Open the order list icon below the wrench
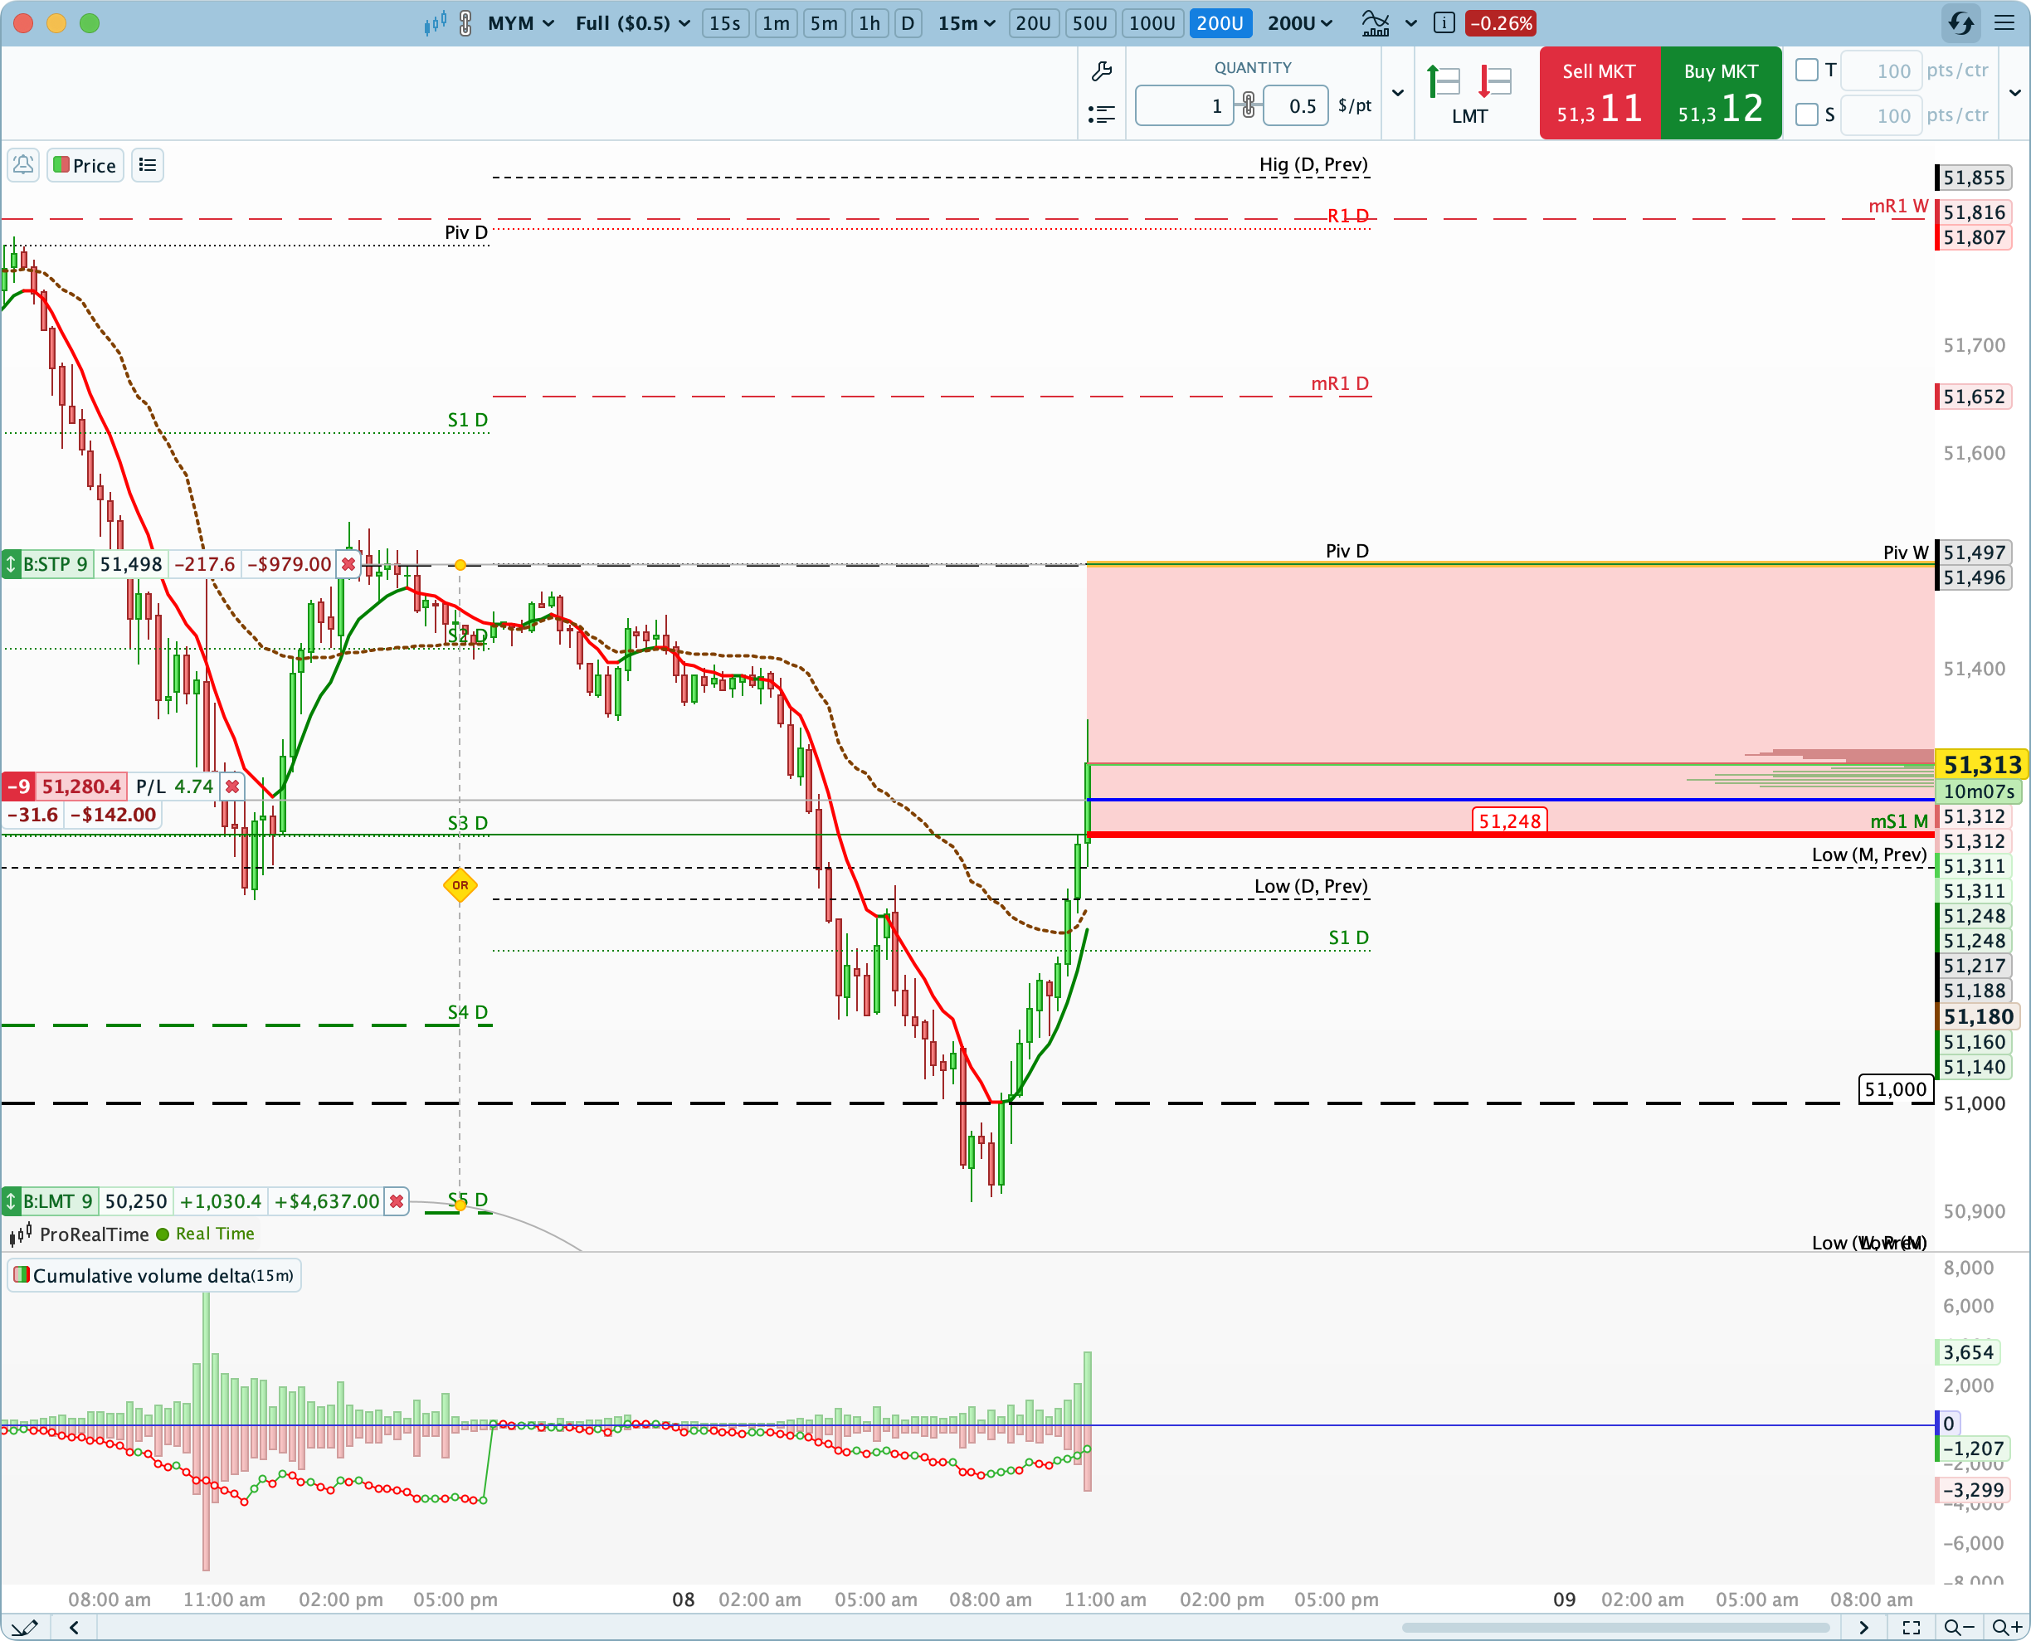The width and height of the screenshot is (2031, 1641). point(1101,114)
